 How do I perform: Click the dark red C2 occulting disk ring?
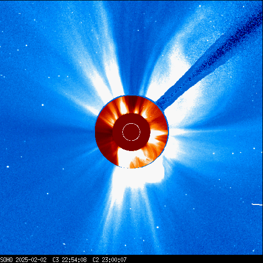(x=131, y=132)
